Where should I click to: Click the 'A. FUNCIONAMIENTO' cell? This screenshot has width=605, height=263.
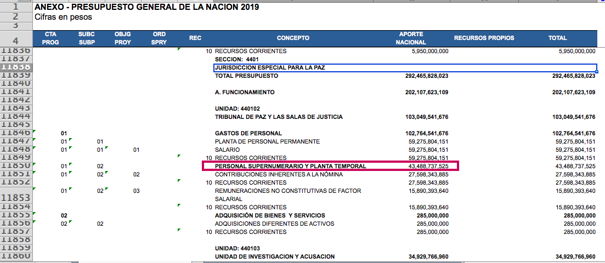tap(245, 93)
